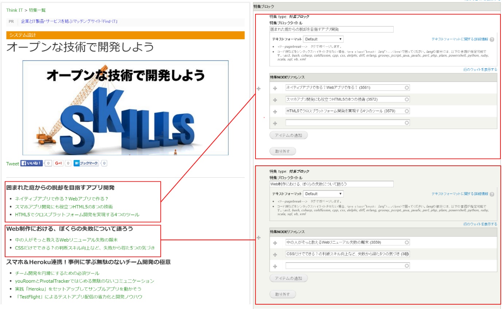Click the 囲まれた庭 block title input field
This screenshot has width=503, height=309.
click(331, 29)
